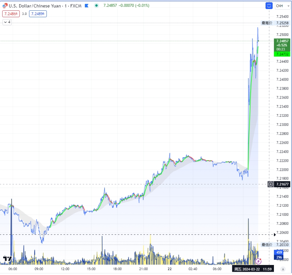Click the volume label 296

[279, 257]
